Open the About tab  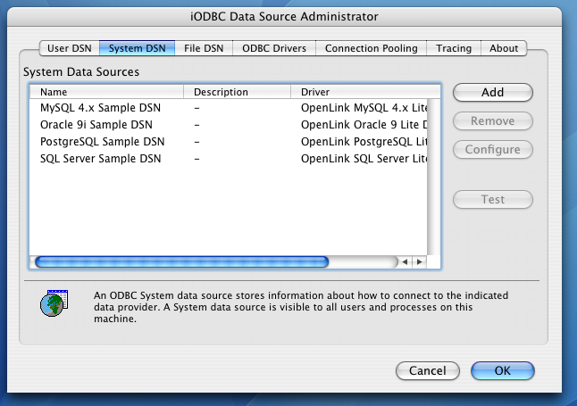pyautogui.click(x=504, y=48)
